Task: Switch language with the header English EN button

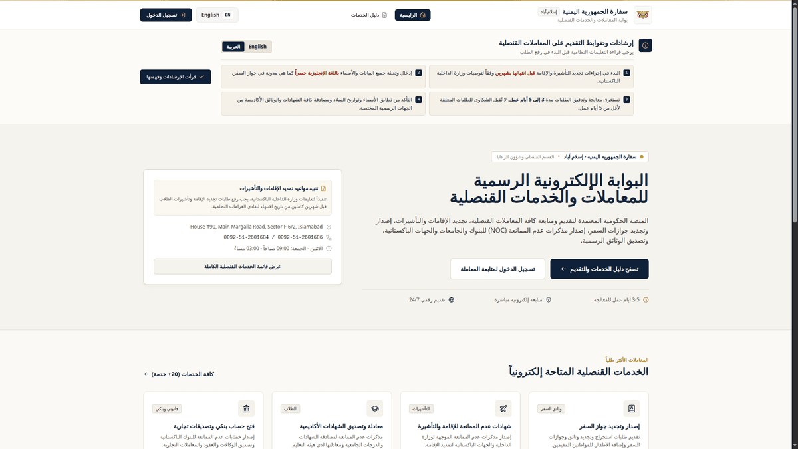Action: (x=217, y=15)
